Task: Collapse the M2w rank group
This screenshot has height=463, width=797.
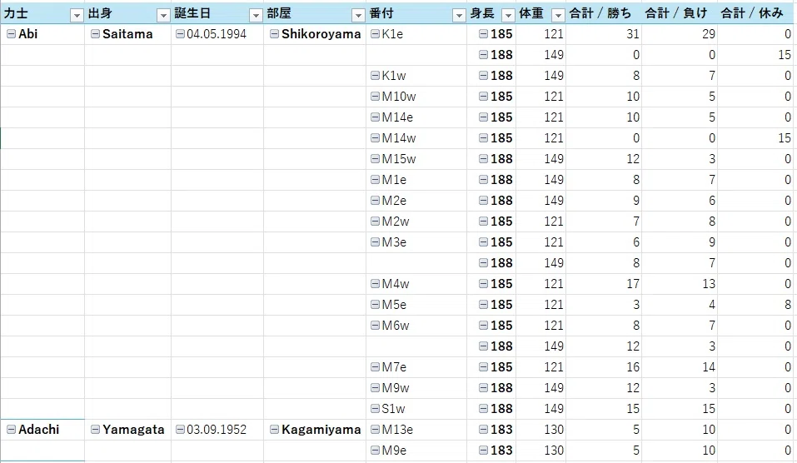Action: [375, 222]
